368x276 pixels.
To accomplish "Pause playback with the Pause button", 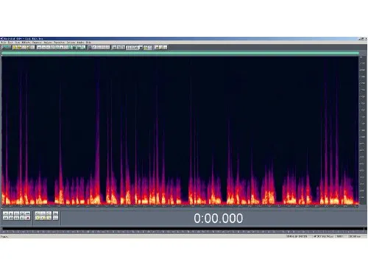I will pyautogui.click(x=16, y=213).
